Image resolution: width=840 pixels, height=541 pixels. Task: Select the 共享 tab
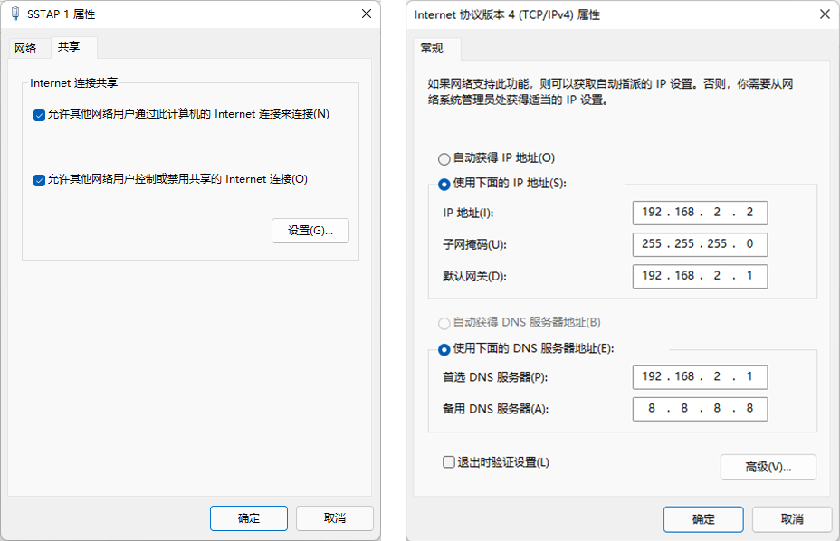pyautogui.click(x=69, y=47)
